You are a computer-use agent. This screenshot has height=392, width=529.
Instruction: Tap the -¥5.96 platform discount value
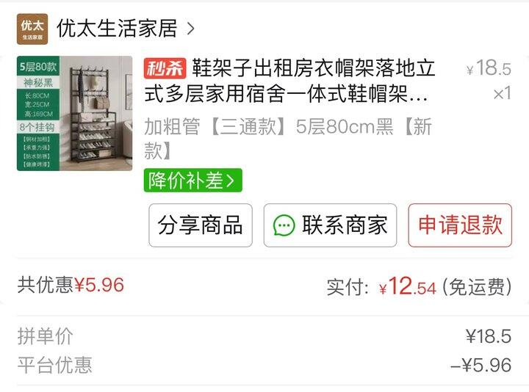481,366
